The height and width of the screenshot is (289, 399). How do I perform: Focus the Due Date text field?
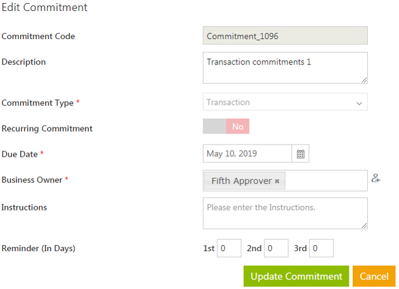[247, 154]
